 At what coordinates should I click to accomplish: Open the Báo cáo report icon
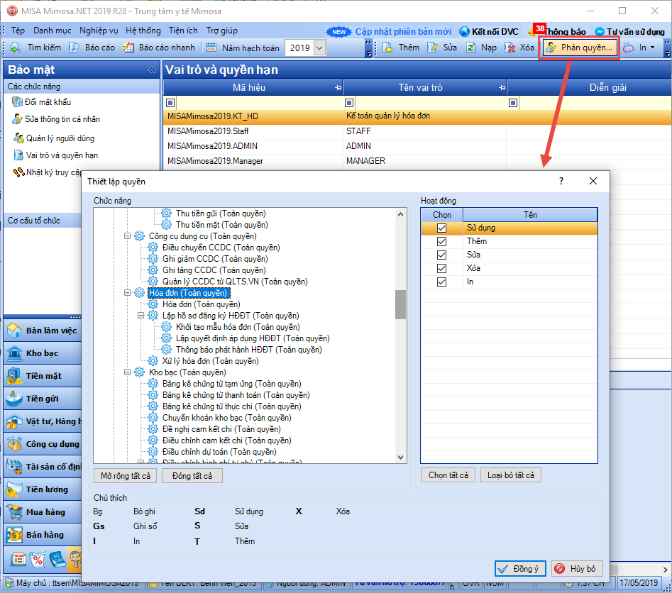(74, 48)
